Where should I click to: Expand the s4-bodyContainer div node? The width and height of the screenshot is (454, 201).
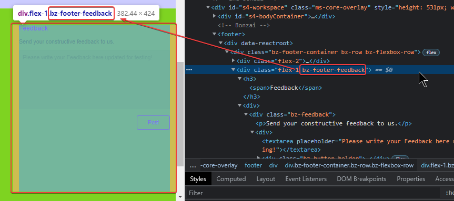tap(214, 16)
